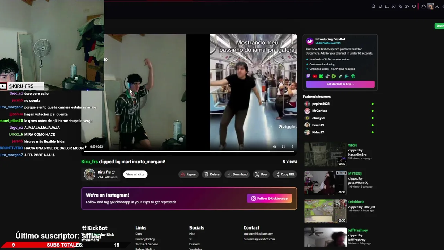
Task: Click the Dashboard green button
Action: point(439,26)
